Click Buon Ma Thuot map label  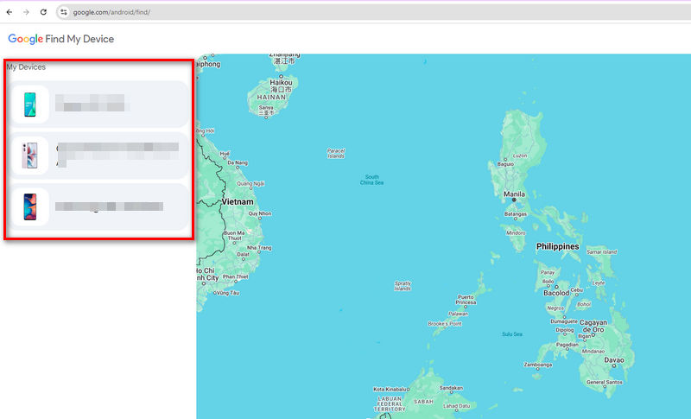[x=234, y=235]
